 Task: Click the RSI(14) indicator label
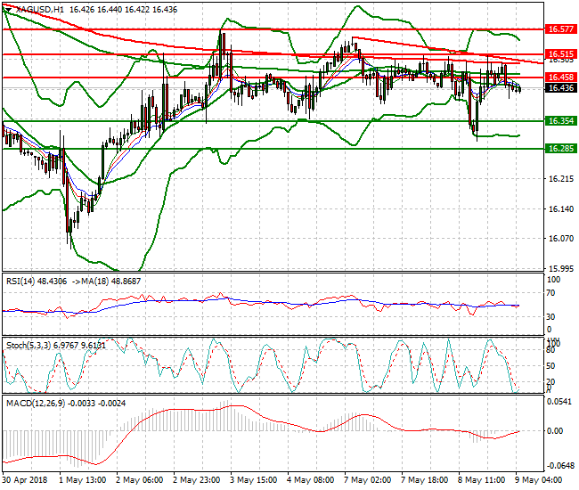click(22, 280)
